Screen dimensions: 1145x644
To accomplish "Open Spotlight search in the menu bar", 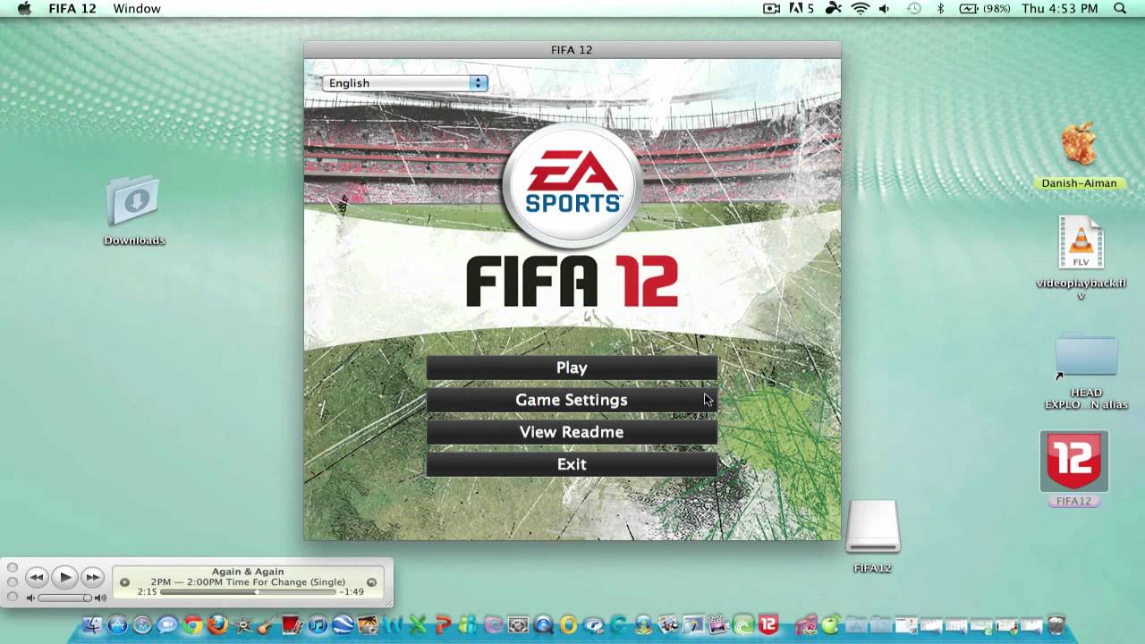I will [x=1120, y=8].
